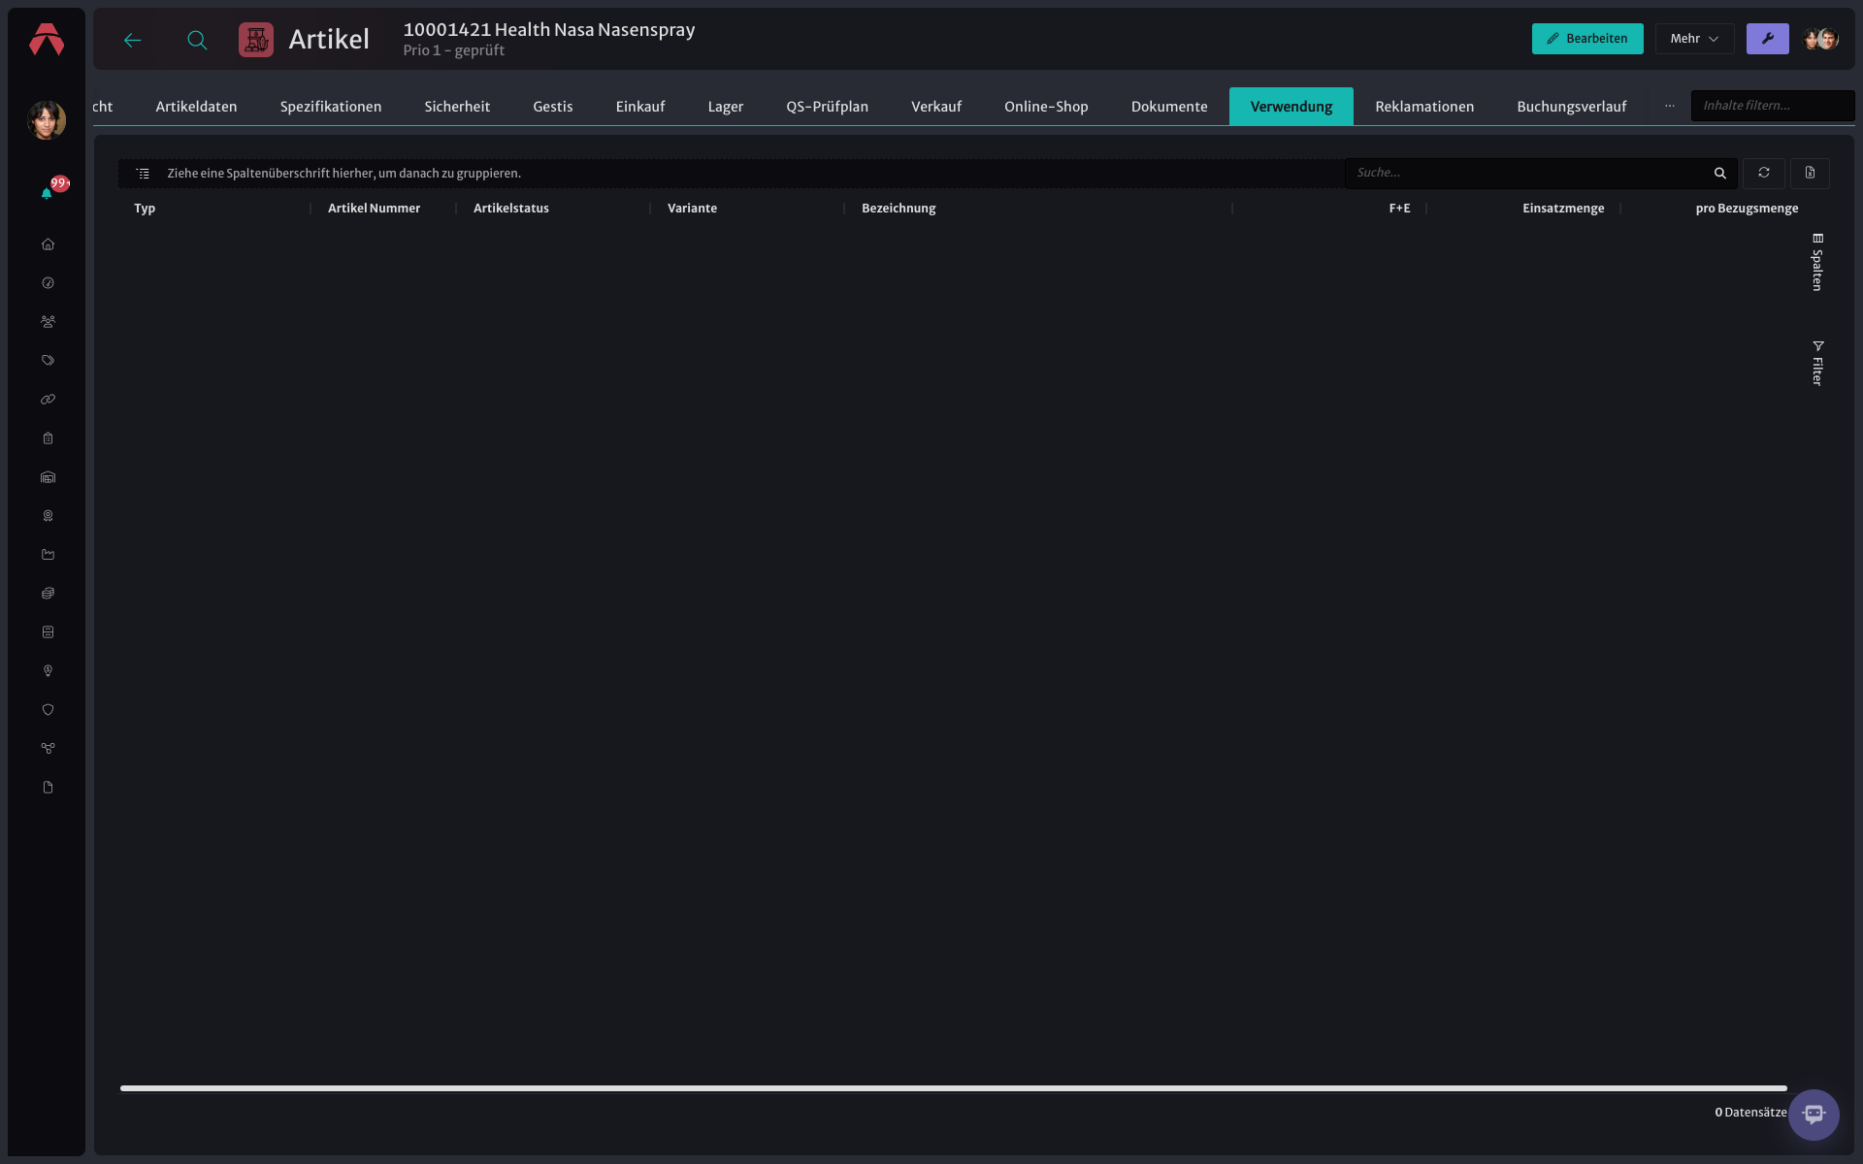Open the magnifier search icon in header
The width and height of the screenshot is (1863, 1164).
point(197,40)
